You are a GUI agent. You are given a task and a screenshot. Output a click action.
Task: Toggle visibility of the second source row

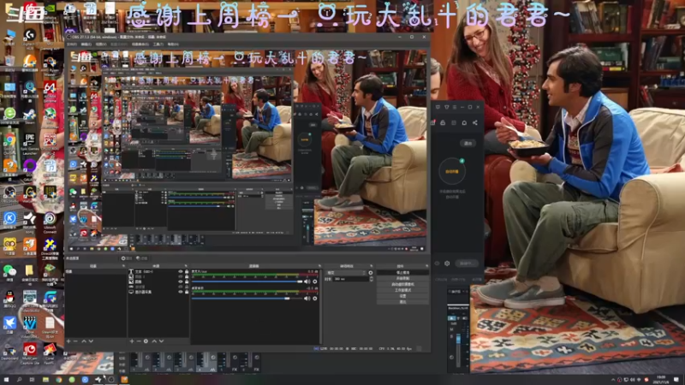click(x=181, y=276)
